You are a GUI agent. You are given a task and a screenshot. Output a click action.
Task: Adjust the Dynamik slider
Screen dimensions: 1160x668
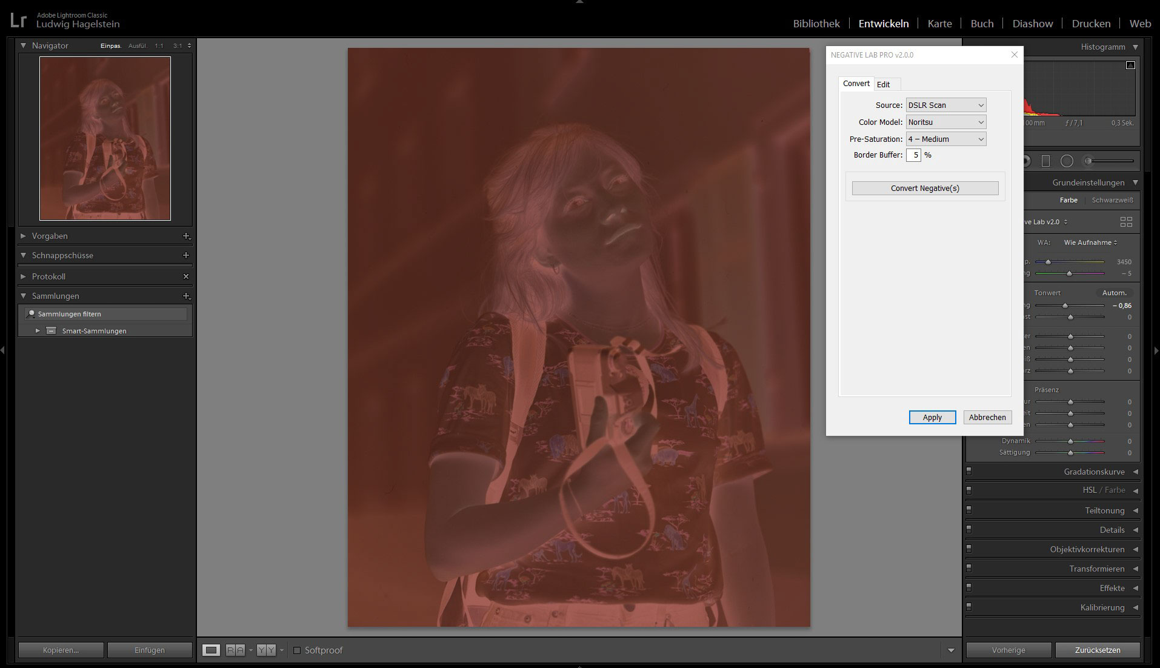pos(1070,441)
